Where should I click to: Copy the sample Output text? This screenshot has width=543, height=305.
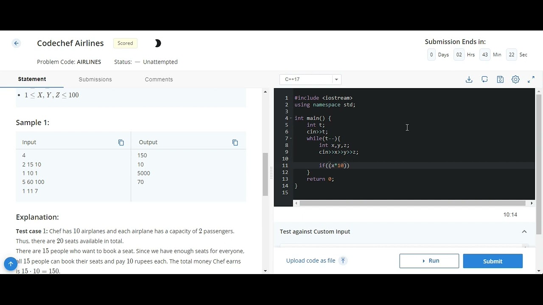pos(235,143)
